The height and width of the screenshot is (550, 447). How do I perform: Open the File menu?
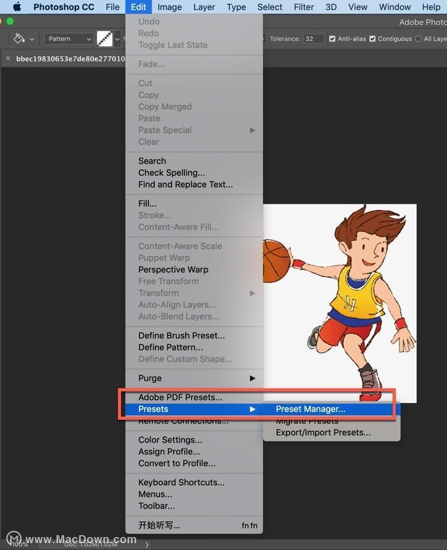[112, 7]
